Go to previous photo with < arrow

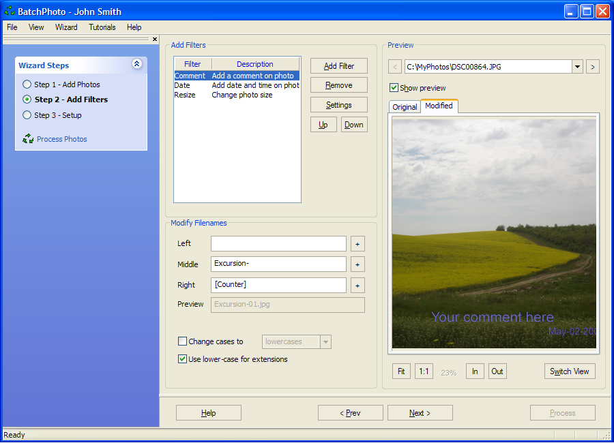click(x=395, y=67)
